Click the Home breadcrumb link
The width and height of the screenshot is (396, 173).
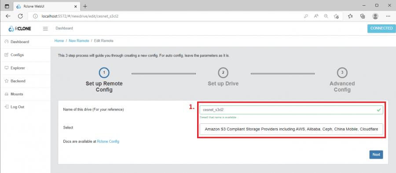[x=59, y=40]
